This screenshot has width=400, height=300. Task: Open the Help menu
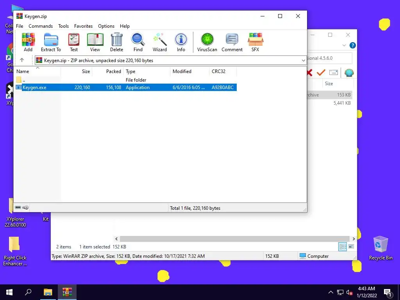coord(125,26)
